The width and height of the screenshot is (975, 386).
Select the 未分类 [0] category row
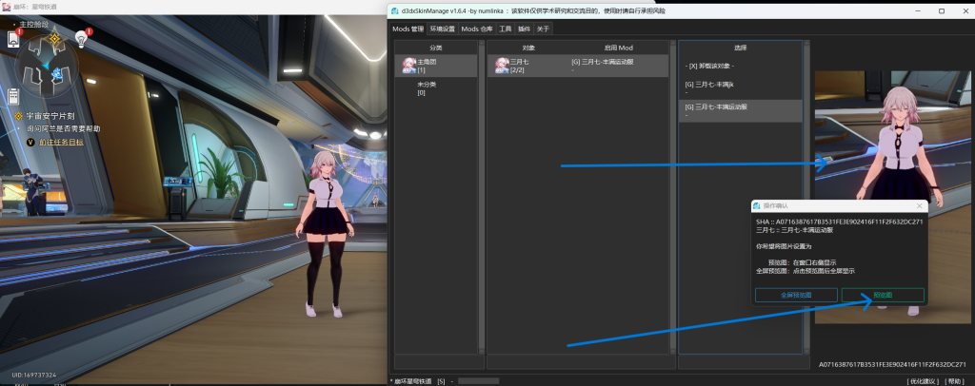pyautogui.click(x=436, y=88)
